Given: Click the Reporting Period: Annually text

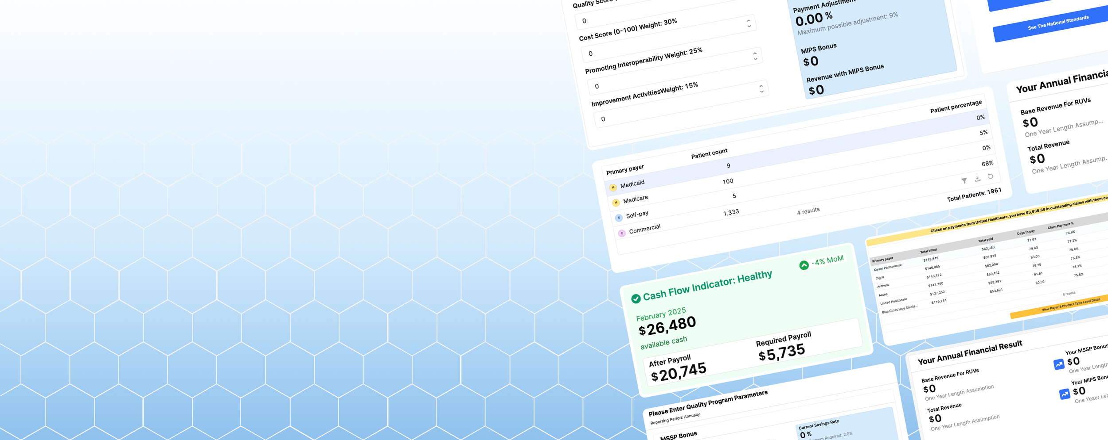Looking at the screenshot, I should (x=675, y=419).
